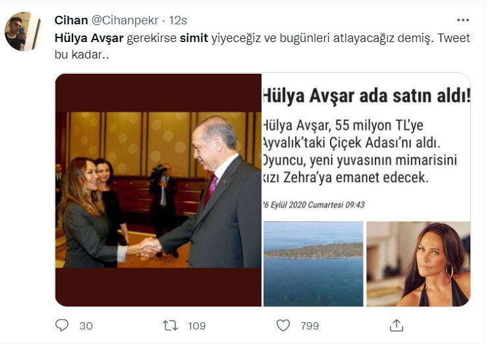Open the share tweet upload icon
This screenshot has height=344, width=500.
[x=397, y=325]
